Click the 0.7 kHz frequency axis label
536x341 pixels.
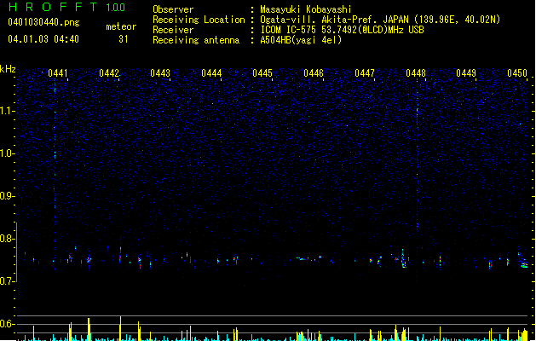(8, 281)
